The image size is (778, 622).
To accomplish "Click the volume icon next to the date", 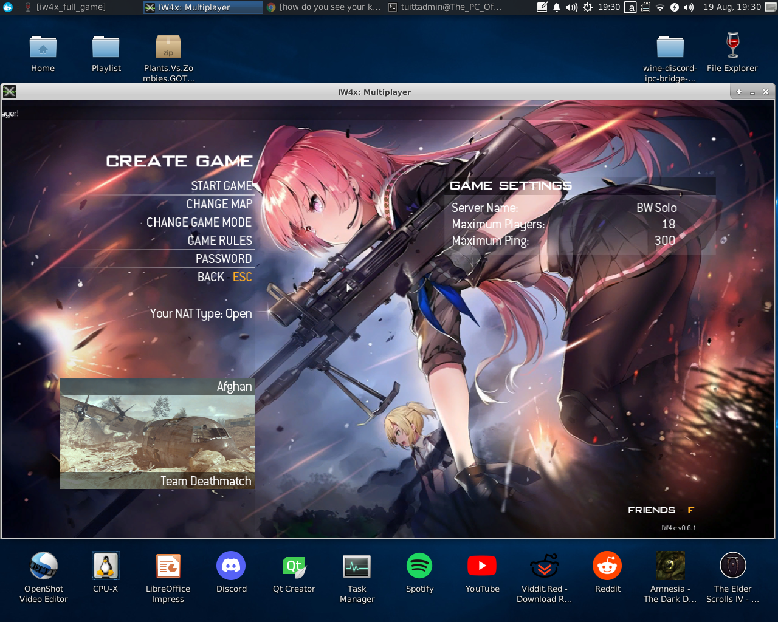I will tap(689, 7).
